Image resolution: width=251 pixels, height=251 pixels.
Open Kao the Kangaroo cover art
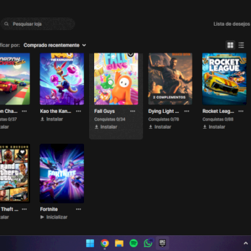point(62,79)
